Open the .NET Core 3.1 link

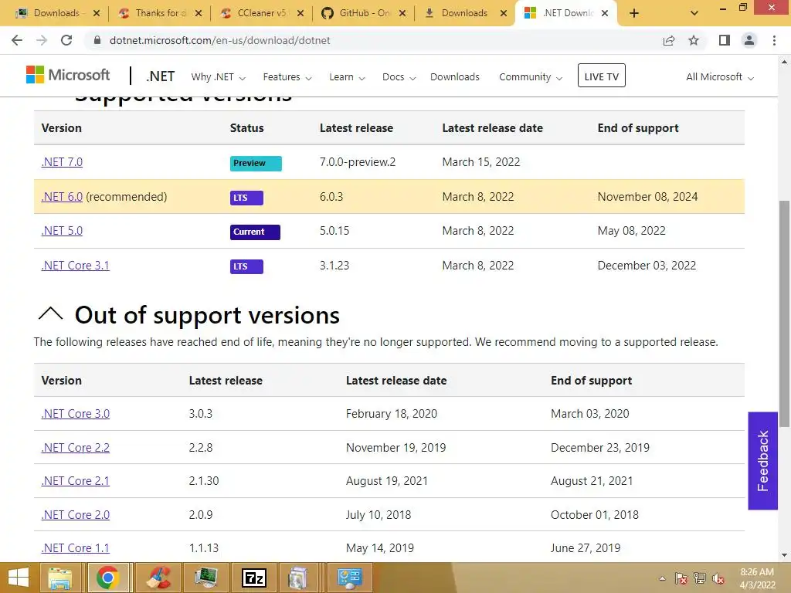click(x=75, y=266)
